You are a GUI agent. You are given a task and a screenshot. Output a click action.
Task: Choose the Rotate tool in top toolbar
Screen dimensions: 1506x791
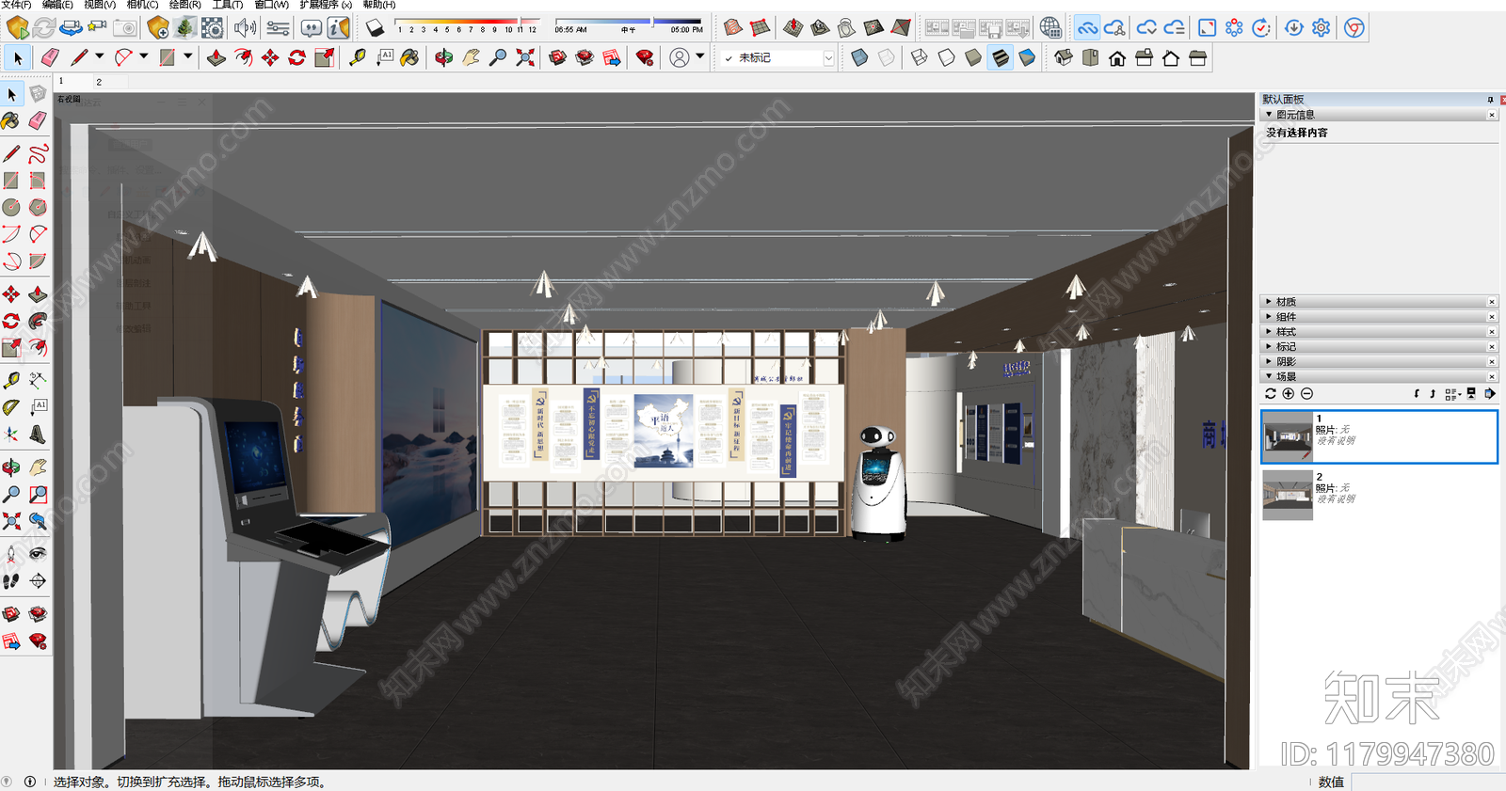click(x=297, y=58)
